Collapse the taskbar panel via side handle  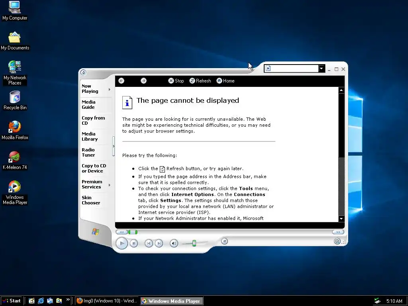click(114, 146)
